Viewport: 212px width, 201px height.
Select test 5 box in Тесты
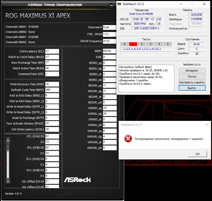coord(168,44)
